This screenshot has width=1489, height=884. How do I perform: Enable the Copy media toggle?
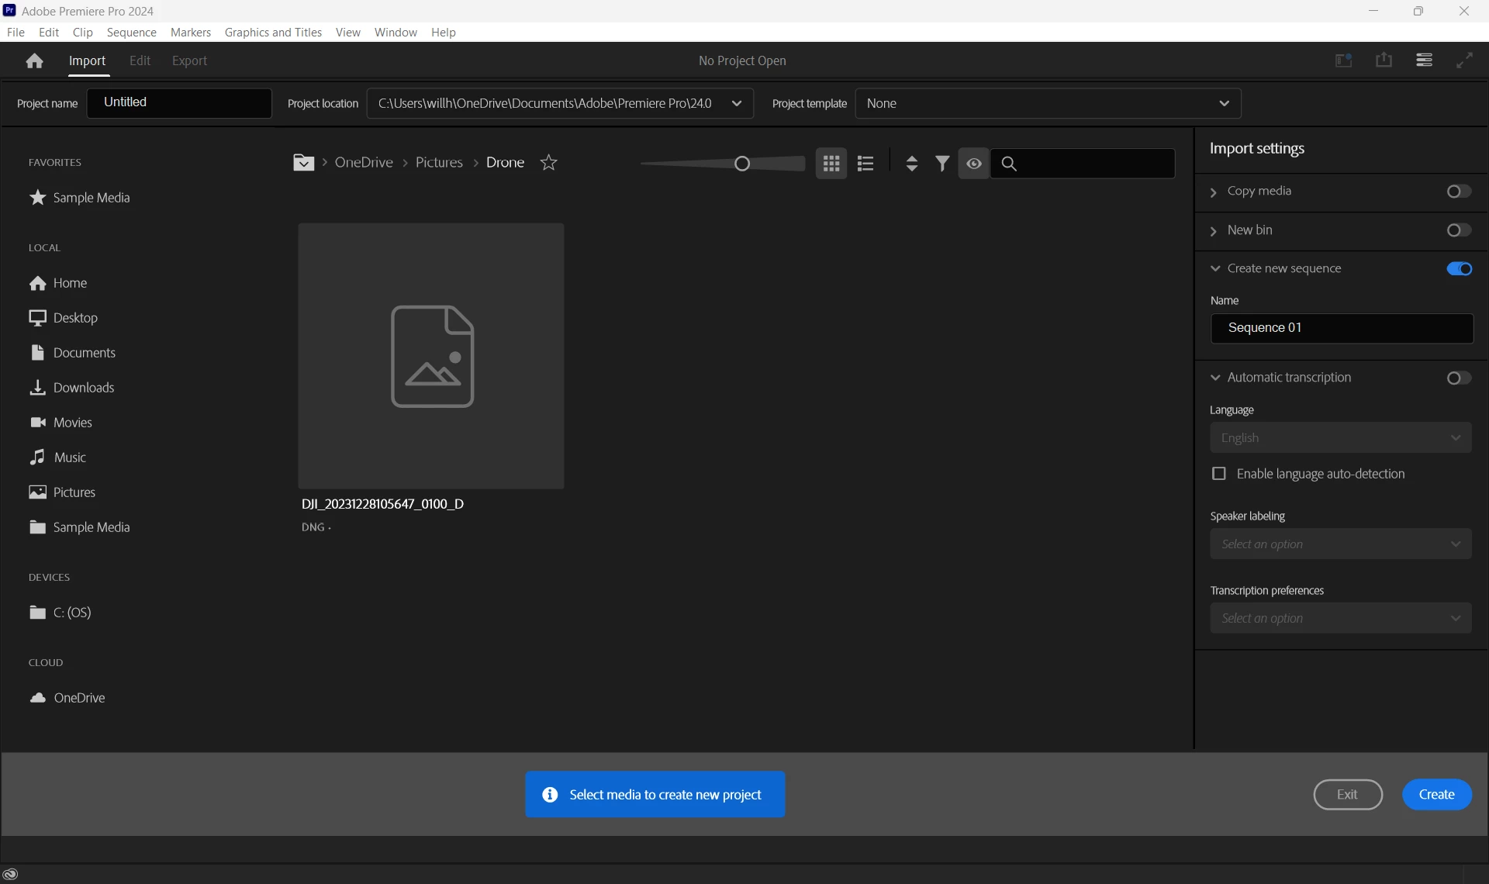tap(1459, 192)
